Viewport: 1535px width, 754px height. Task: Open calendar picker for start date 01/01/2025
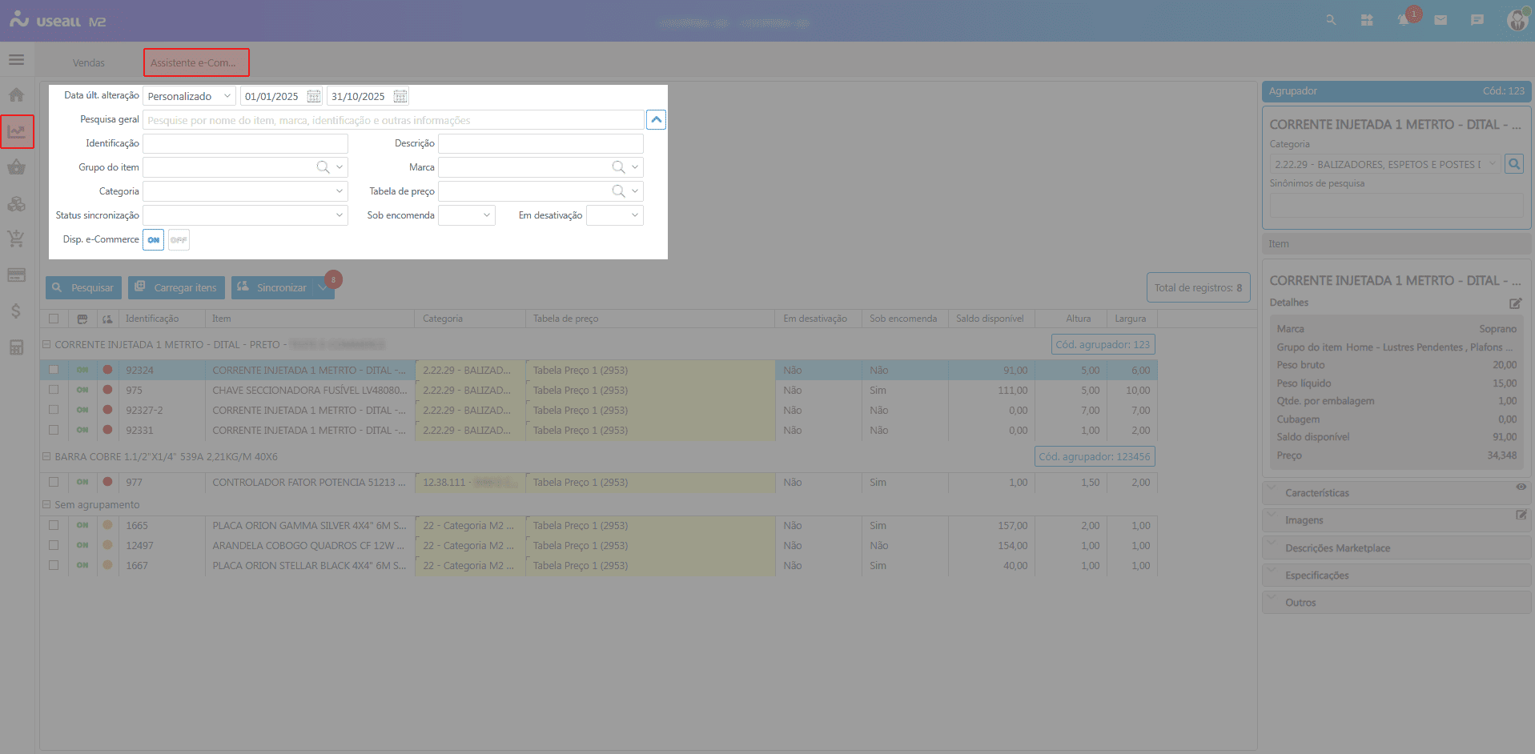pyautogui.click(x=313, y=97)
